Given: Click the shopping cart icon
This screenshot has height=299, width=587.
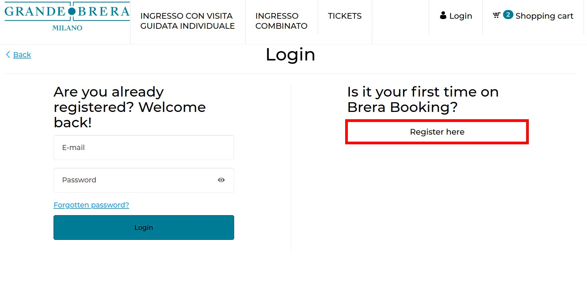Looking at the screenshot, I should [496, 15].
